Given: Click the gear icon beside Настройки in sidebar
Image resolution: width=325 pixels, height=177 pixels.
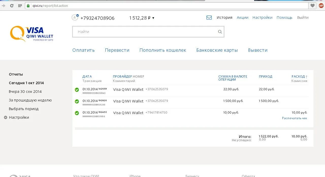Looking at the screenshot, I should pos(6,117).
